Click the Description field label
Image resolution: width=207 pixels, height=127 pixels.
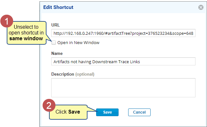62,74
